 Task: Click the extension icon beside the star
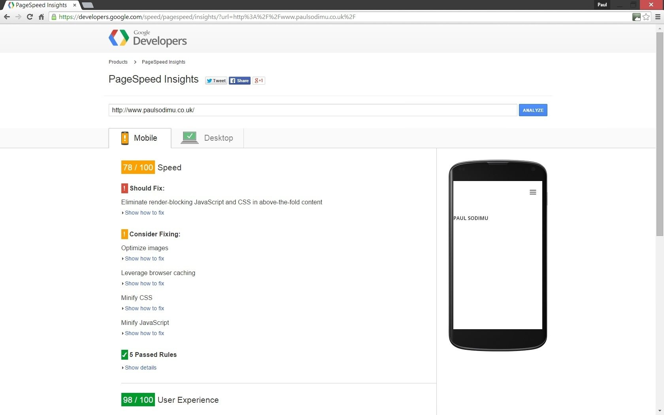[636, 17]
